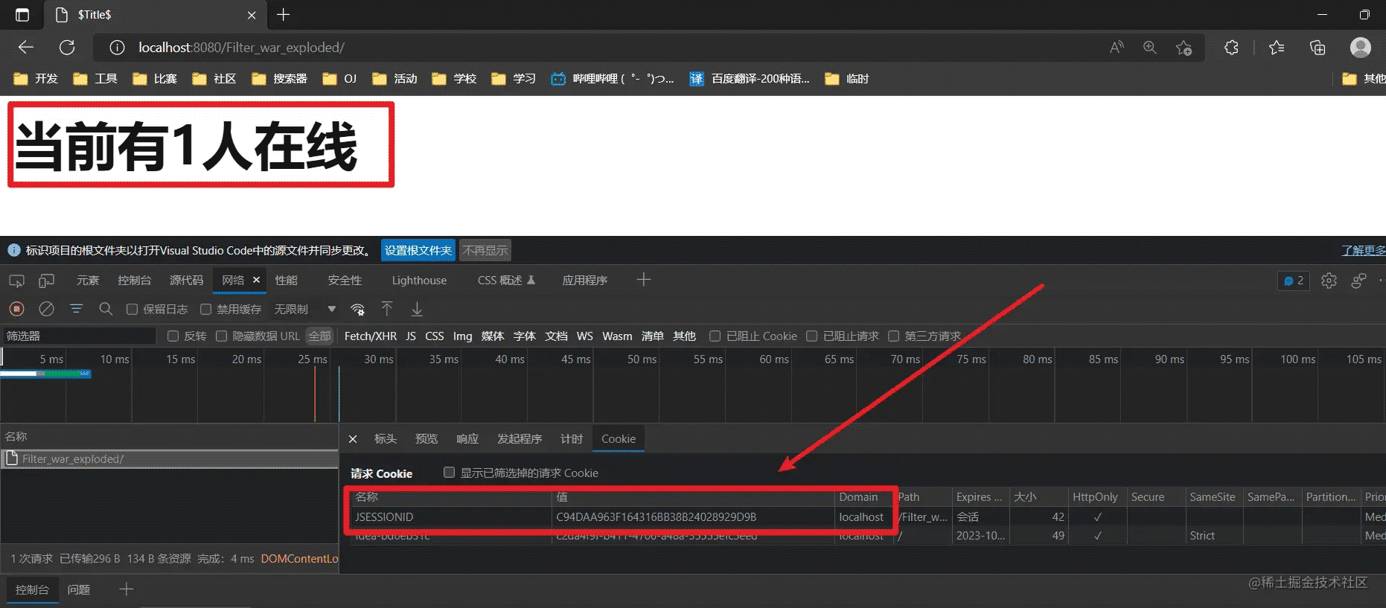Click the export HAR download arrow

click(417, 309)
